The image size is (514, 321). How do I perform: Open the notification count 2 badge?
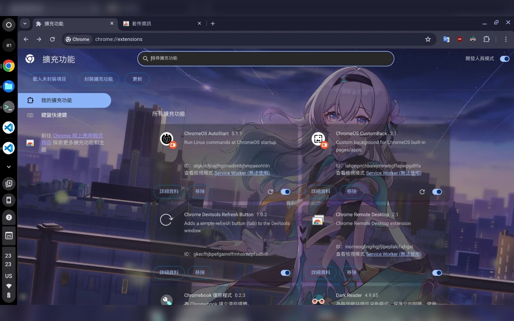(x=9, y=217)
